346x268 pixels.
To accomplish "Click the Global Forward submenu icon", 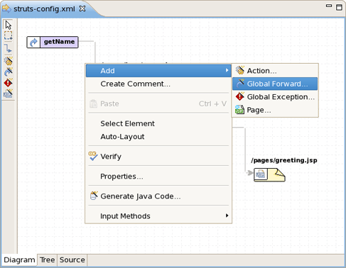I will pos(240,84).
